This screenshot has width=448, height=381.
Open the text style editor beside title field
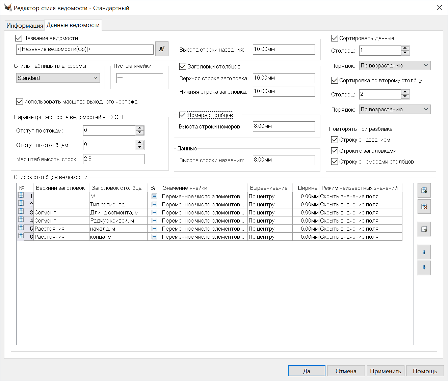point(162,49)
